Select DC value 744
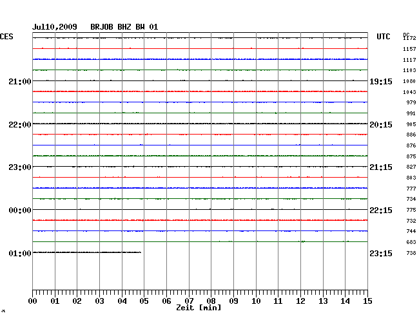The width and height of the screenshot is (419, 318). [411, 231]
